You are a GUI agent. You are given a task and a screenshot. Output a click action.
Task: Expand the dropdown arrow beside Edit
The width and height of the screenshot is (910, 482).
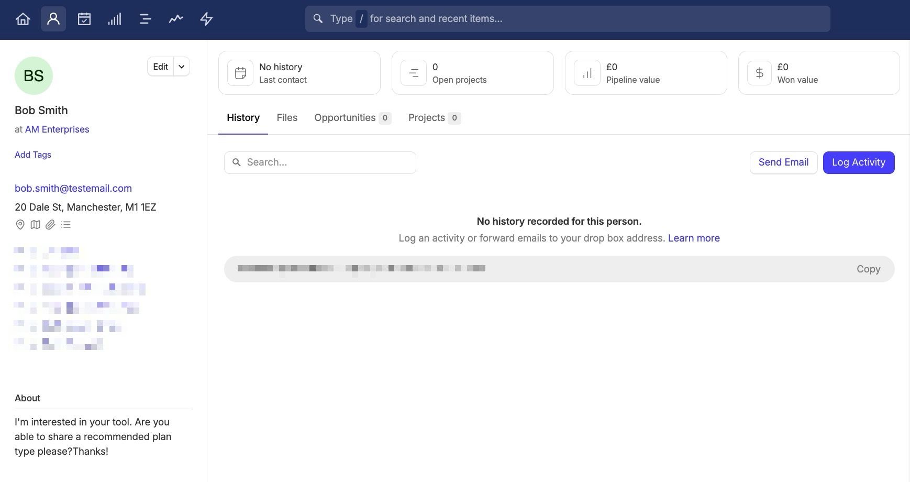[182, 67]
